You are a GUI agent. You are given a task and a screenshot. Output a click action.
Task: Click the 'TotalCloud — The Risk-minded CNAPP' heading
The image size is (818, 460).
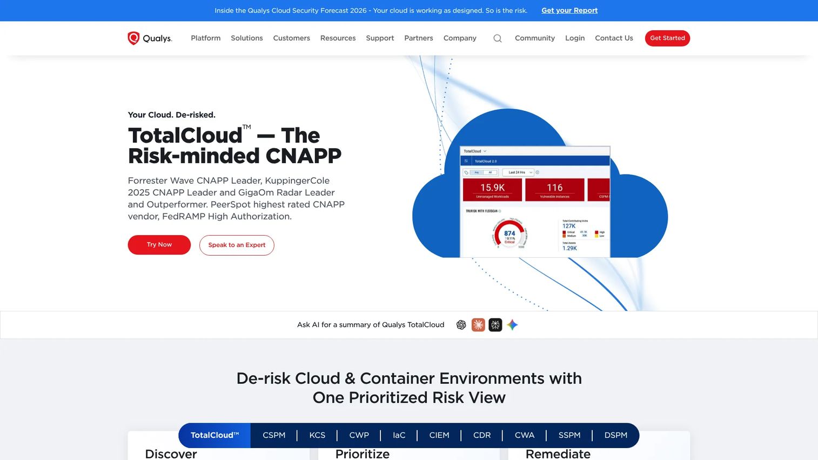pyautogui.click(x=235, y=145)
